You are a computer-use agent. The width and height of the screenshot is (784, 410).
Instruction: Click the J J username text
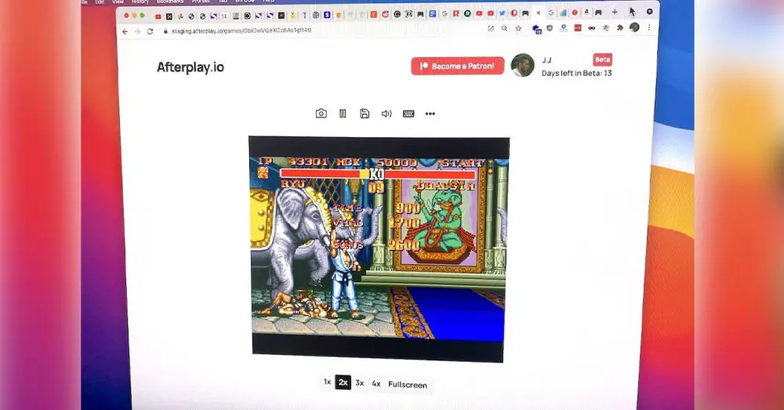(x=546, y=60)
